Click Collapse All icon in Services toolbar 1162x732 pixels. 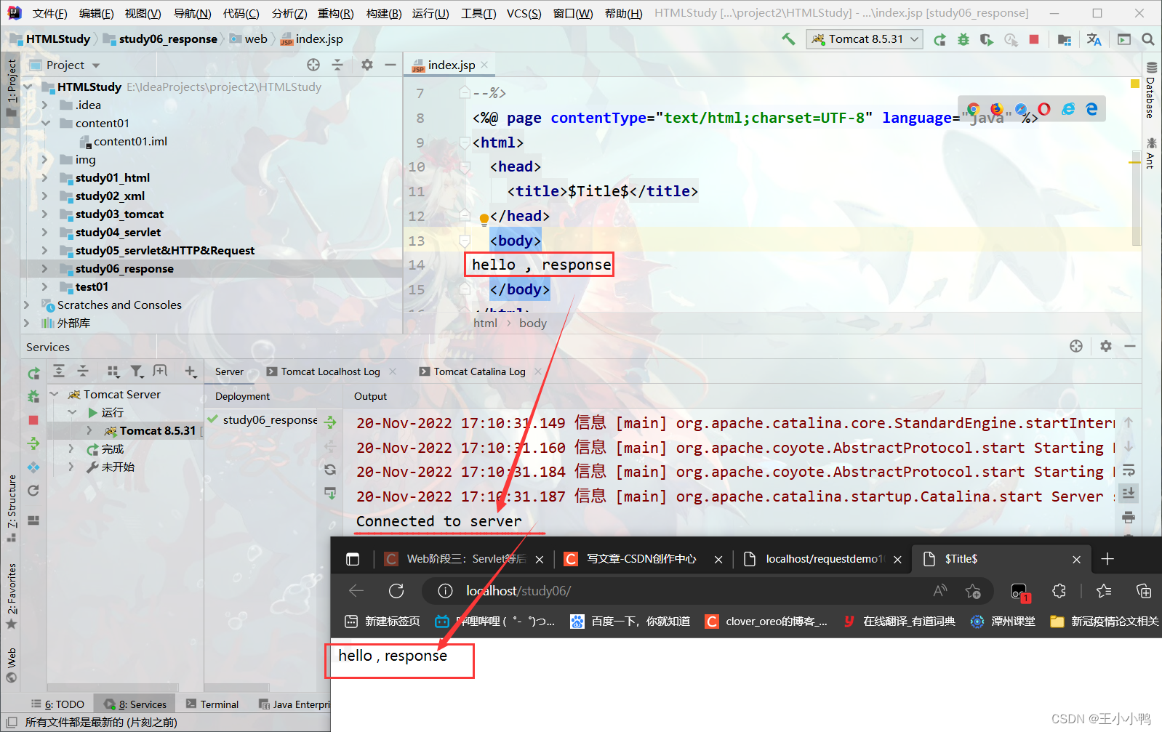tap(83, 371)
